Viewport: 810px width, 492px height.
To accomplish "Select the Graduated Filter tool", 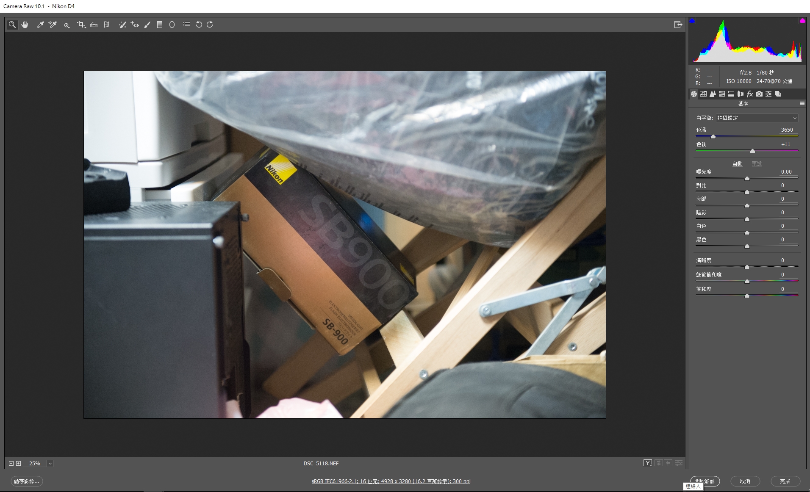I will (160, 25).
